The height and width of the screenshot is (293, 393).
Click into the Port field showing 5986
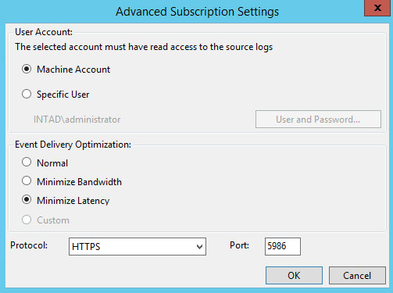tap(283, 246)
